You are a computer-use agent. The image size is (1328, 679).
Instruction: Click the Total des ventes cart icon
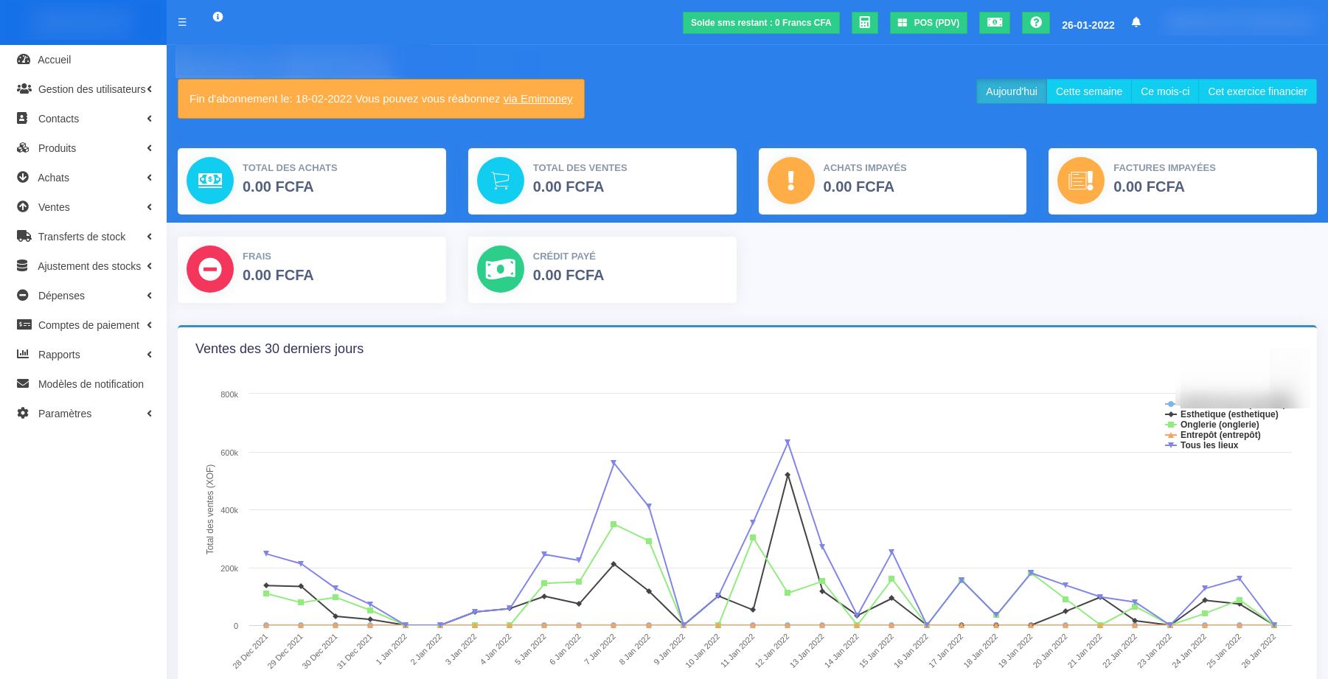click(501, 181)
